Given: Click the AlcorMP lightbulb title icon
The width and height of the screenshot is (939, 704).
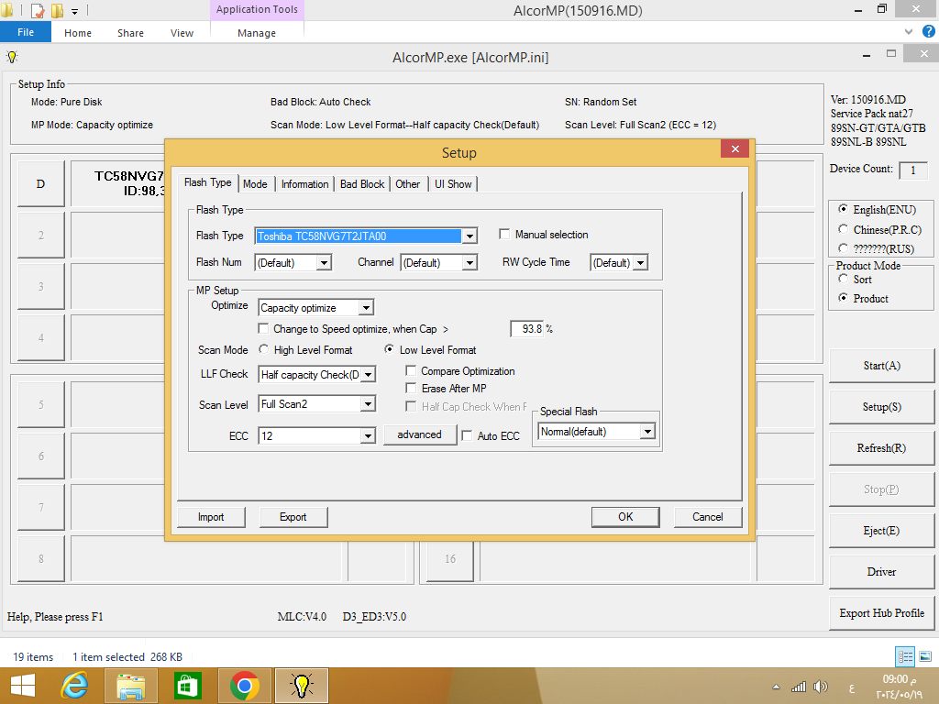Looking at the screenshot, I should click(x=12, y=57).
